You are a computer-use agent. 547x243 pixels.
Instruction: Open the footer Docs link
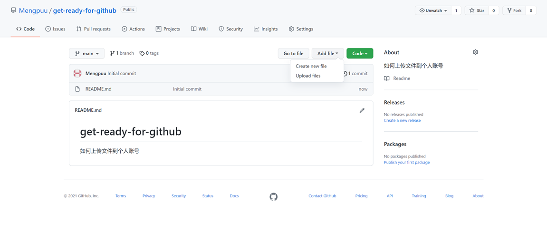click(x=234, y=196)
